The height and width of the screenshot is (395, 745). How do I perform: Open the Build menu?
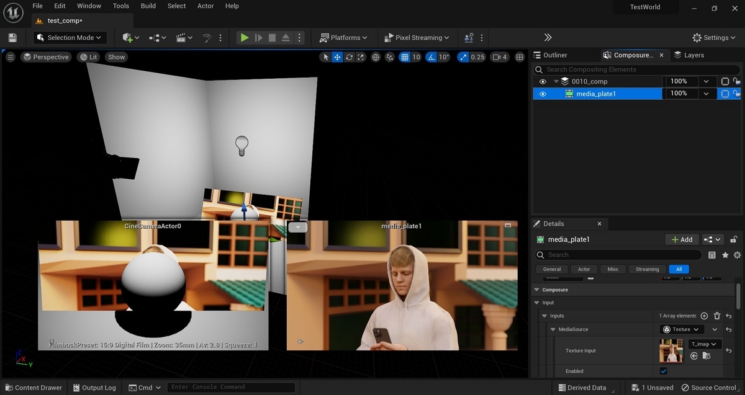(x=148, y=6)
